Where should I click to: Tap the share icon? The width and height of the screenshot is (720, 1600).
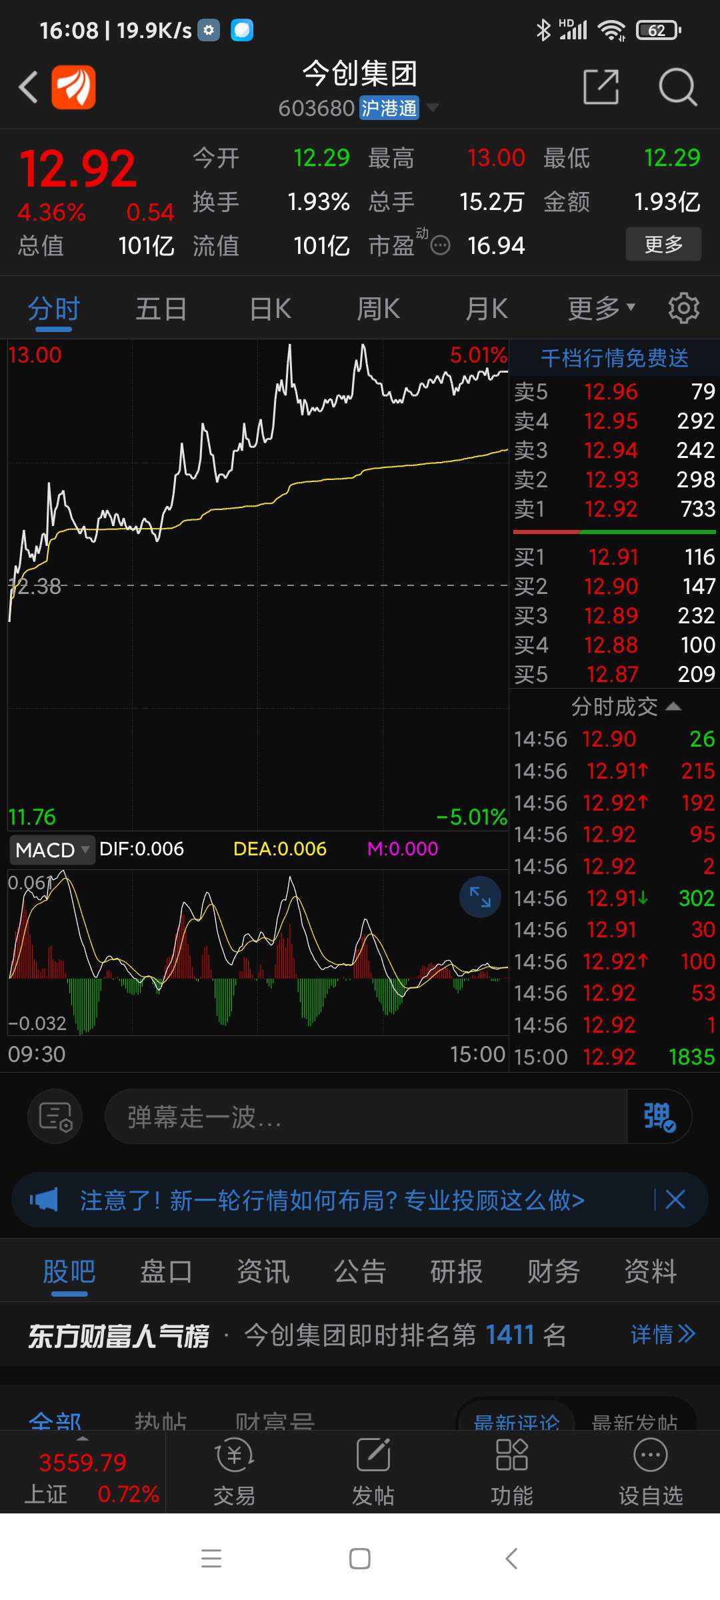coord(601,87)
